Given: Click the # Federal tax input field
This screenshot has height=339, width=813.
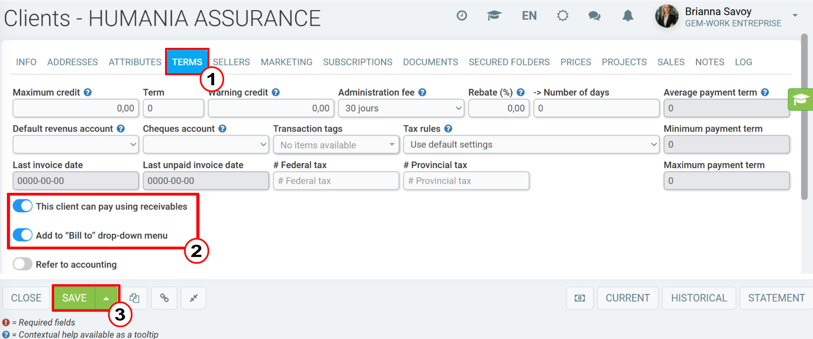Looking at the screenshot, I should [336, 181].
